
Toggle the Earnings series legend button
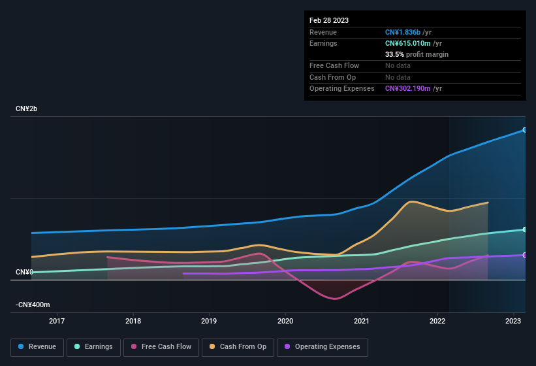93,347
